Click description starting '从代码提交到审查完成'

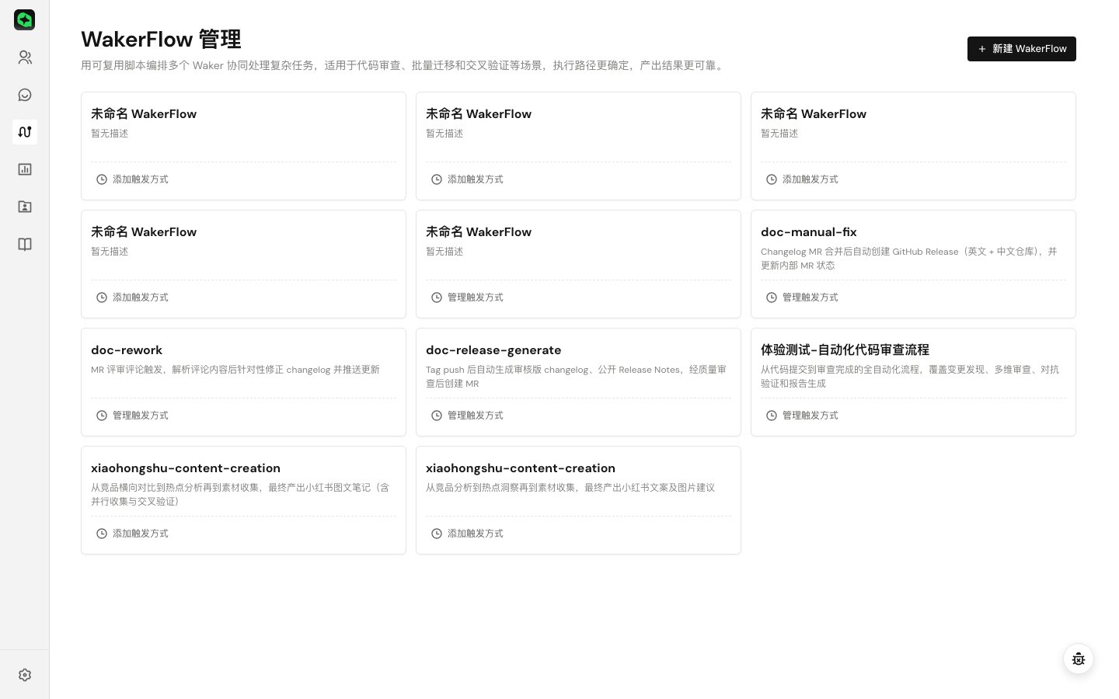click(x=910, y=377)
